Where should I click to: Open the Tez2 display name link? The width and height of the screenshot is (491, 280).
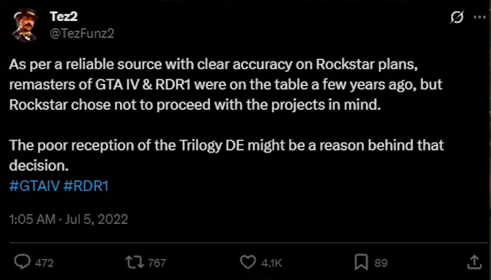(64, 15)
